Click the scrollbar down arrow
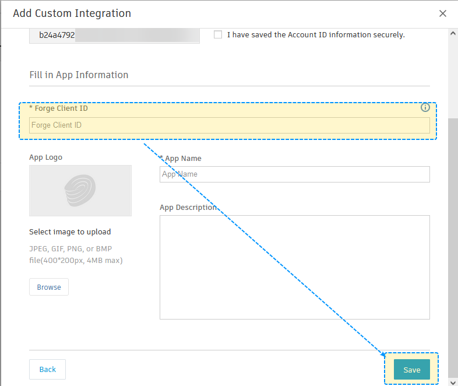458x386 pixels. pyautogui.click(x=453, y=381)
